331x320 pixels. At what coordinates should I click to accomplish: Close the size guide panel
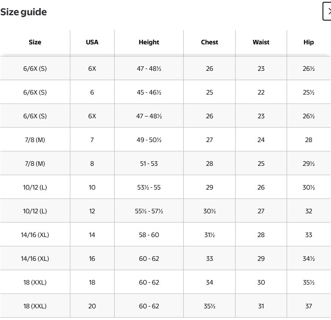(327, 12)
